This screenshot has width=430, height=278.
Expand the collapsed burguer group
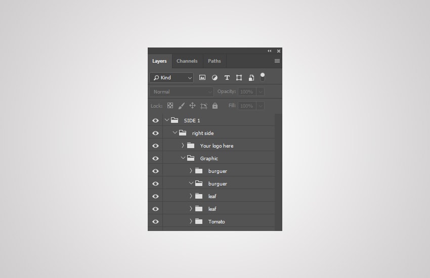pyautogui.click(x=191, y=171)
